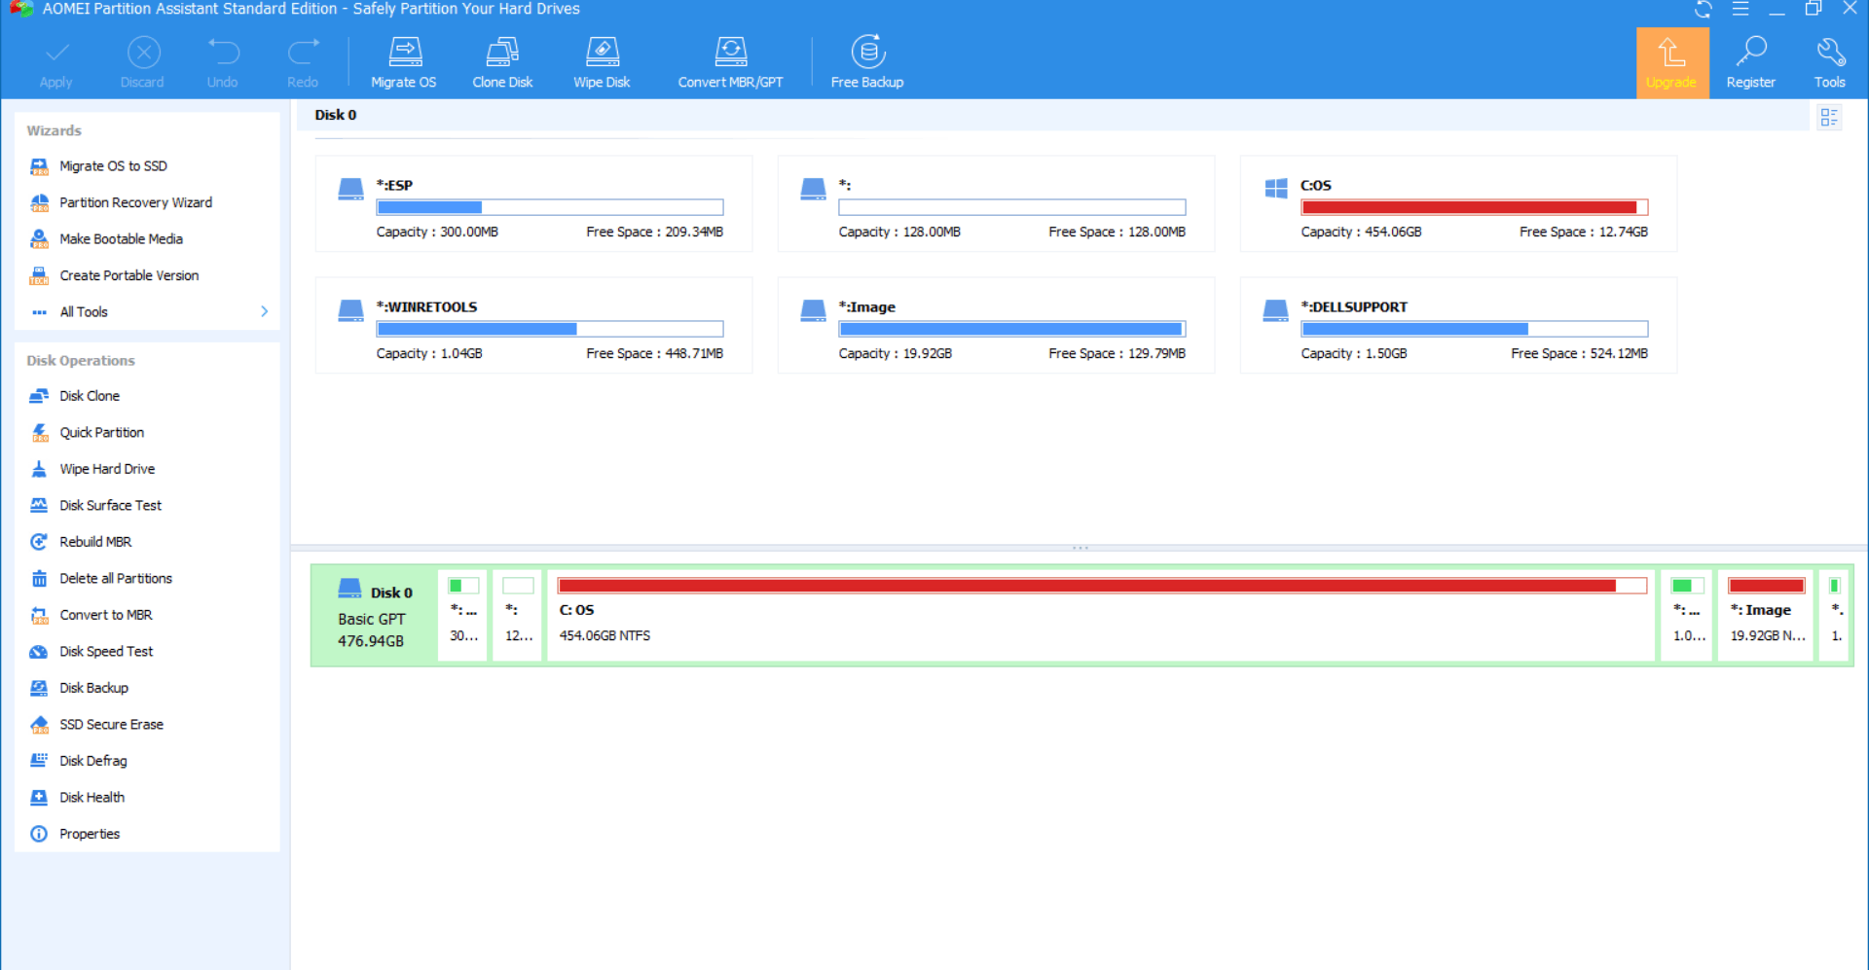This screenshot has width=1869, height=970.
Task: Expand All Tools chevron arrow
Action: (264, 311)
